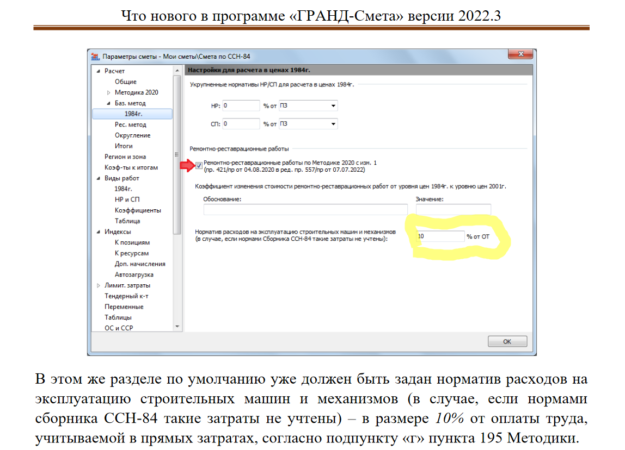Select 1984г. under Виды работ
625x450 pixels.
click(123, 189)
